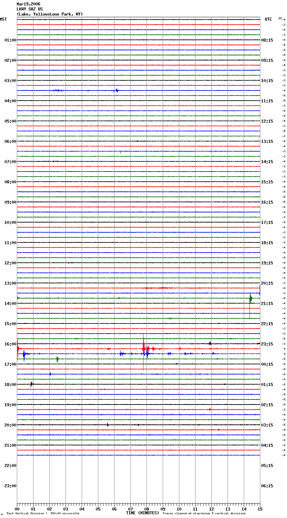Click the 15 minute tick label
287x518 pixels.
coord(260,509)
